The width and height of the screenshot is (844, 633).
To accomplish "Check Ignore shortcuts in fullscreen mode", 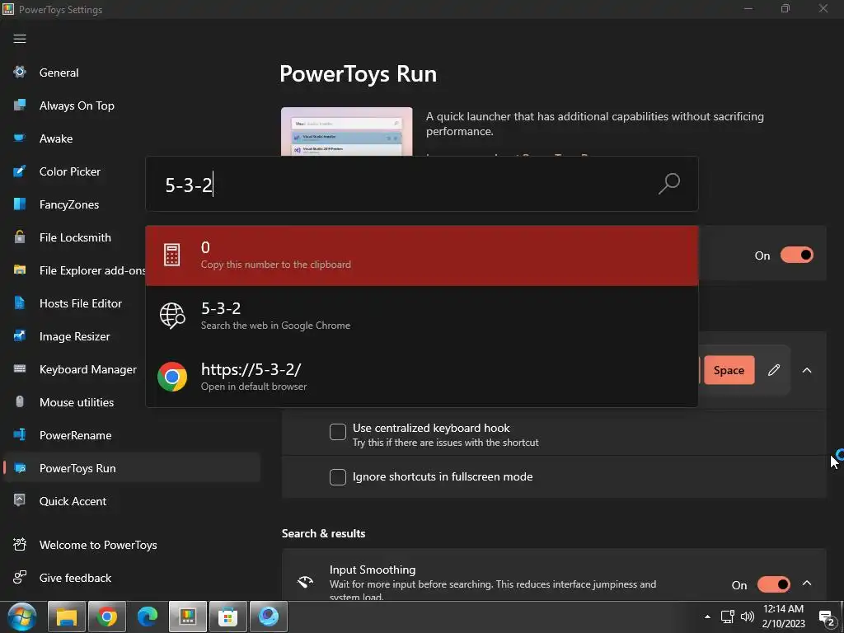I will [337, 477].
